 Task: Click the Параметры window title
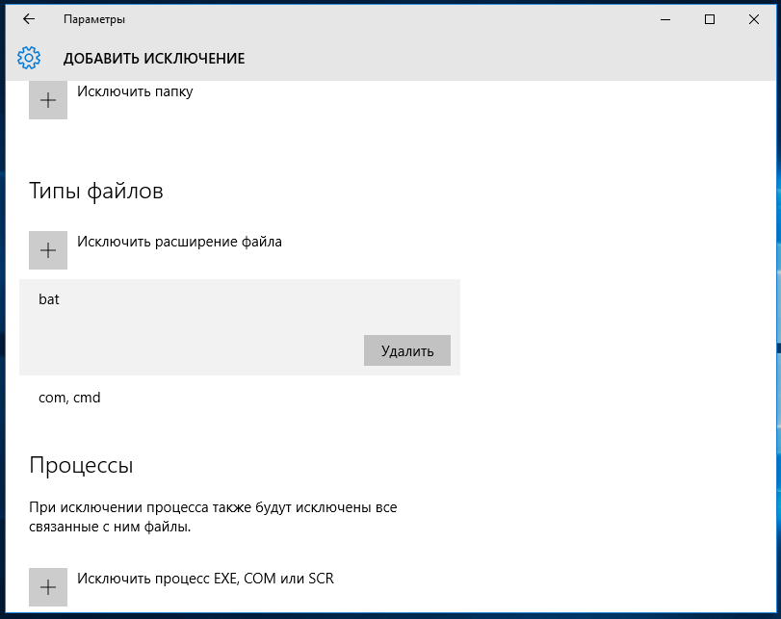click(x=94, y=19)
